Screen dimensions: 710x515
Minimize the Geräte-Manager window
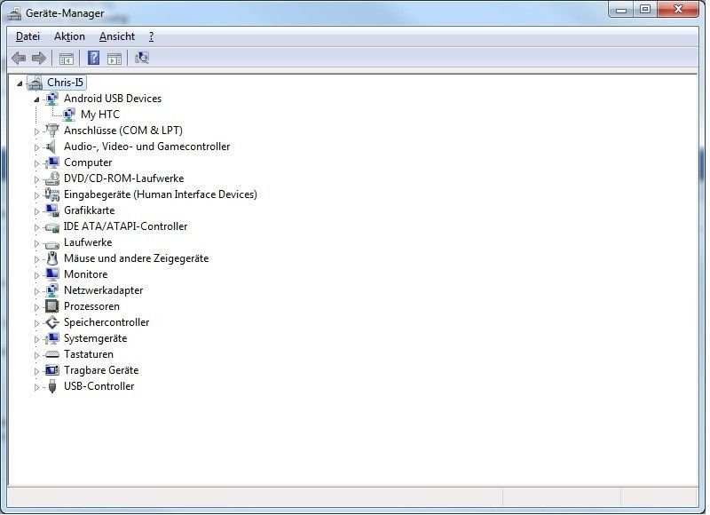(x=620, y=10)
